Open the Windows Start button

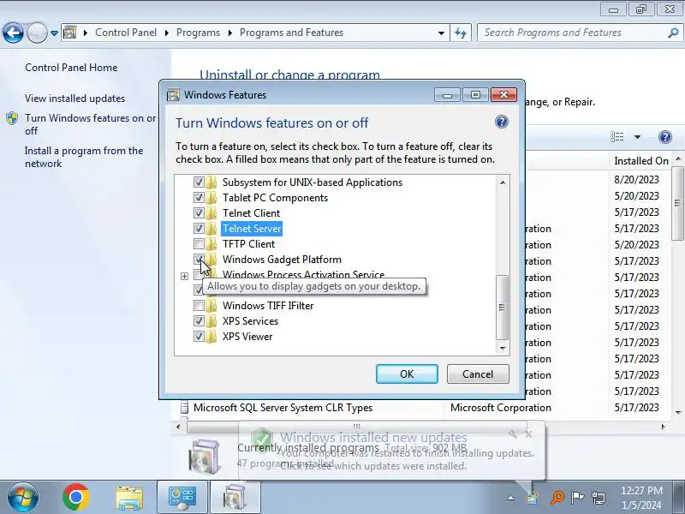pyautogui.click(x=23, y=498)
